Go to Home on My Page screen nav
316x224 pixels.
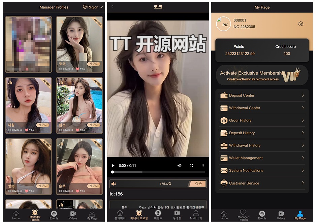[x=224, y=215]
